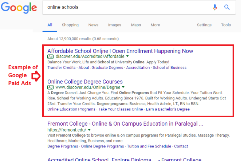Image resolution: width=244 pixels, height=161 pixels.
Task: Click https://fremont.edu/ URL text
Action: click(x=67, y=130)
